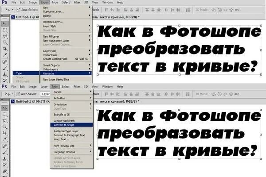Expand the Layer Style submenu
The image size is (266, 177).
tap(66, 26)
